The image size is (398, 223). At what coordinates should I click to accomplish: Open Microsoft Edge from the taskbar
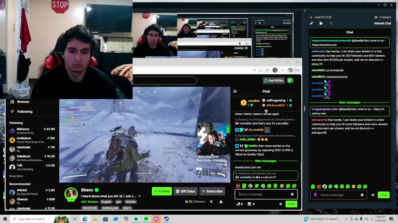point(85,219)
